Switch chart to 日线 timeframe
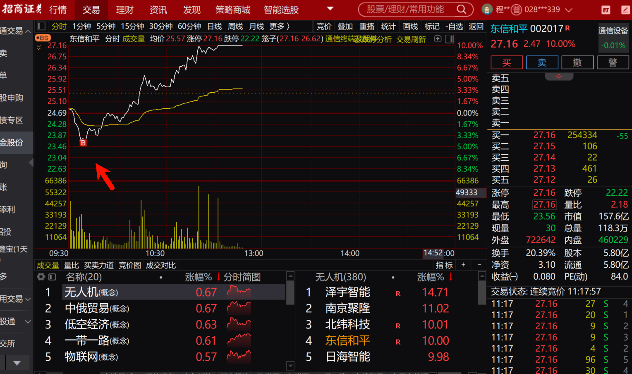632x374 pixels. (x=214, y=26)
